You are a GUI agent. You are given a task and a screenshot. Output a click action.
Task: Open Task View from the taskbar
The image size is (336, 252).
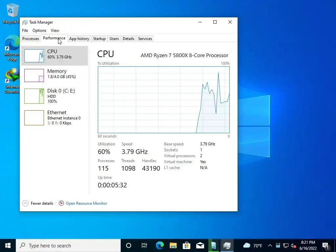(x=144, y=245)
